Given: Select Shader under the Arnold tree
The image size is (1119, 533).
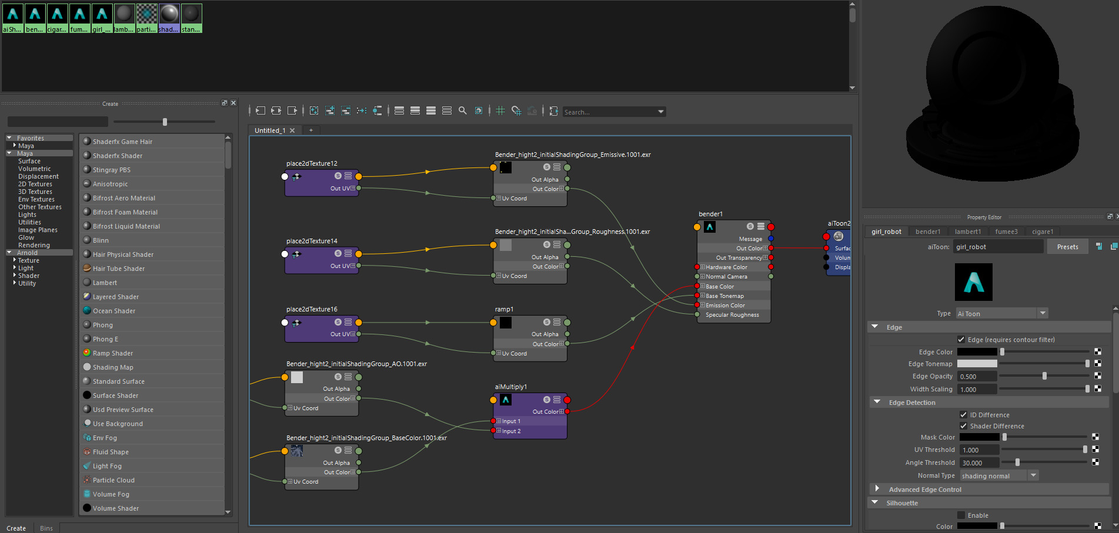Looking at the screenshot, I should pyautogui.click(x=29, y=276).
